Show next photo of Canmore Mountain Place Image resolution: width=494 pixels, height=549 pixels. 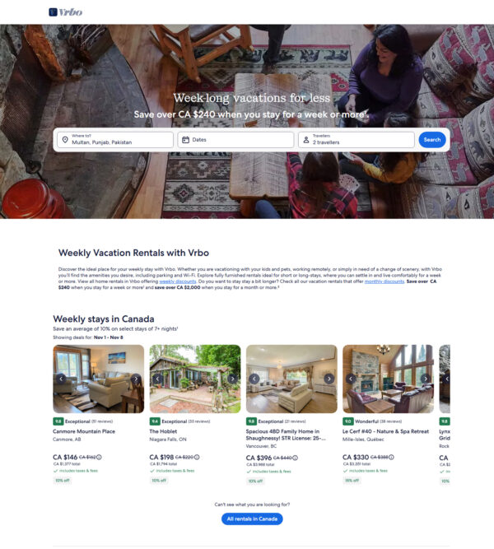click(x=136, y=379)
